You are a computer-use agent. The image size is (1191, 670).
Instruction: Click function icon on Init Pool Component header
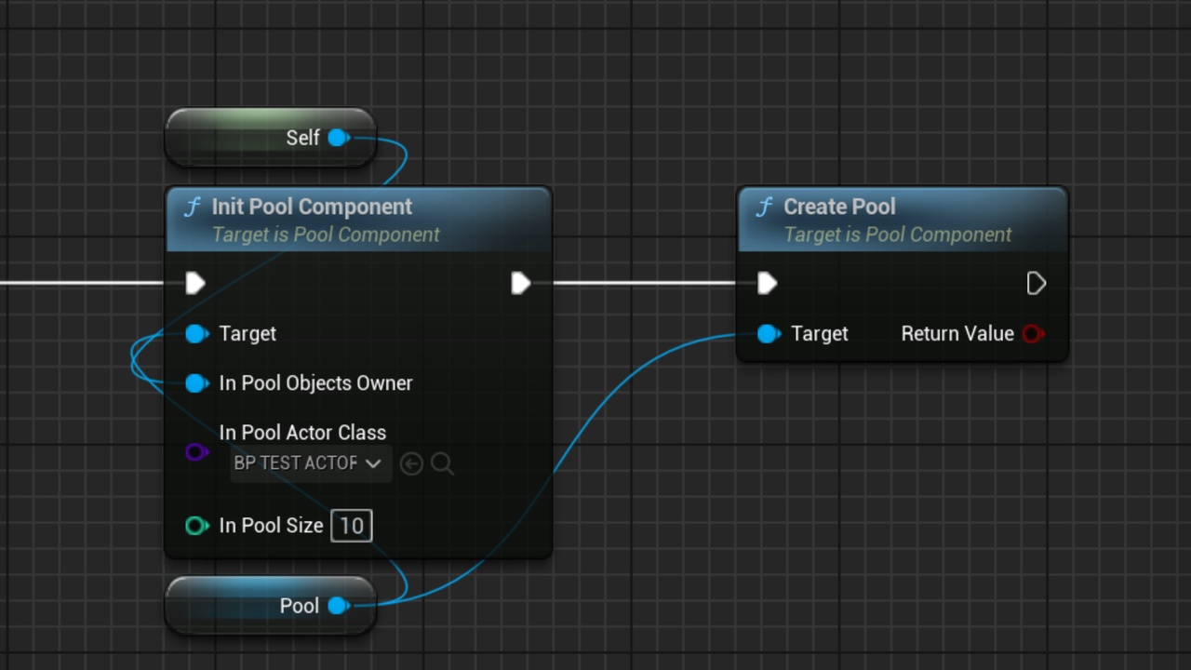192,207
